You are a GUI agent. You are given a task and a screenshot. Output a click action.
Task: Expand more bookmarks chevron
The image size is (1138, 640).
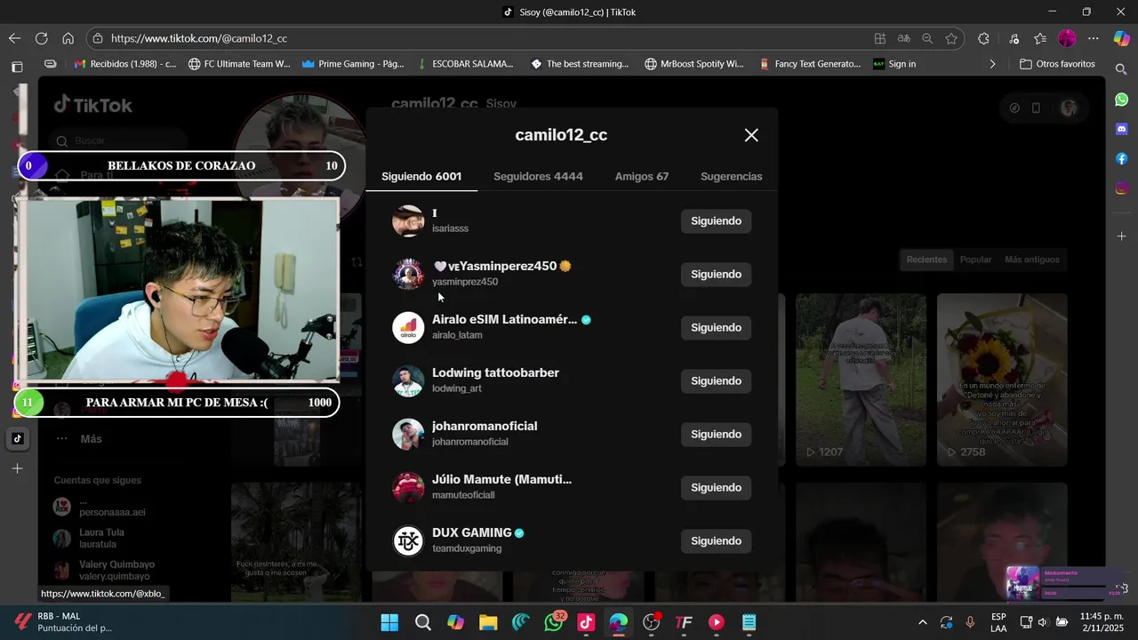click(992, 64)
